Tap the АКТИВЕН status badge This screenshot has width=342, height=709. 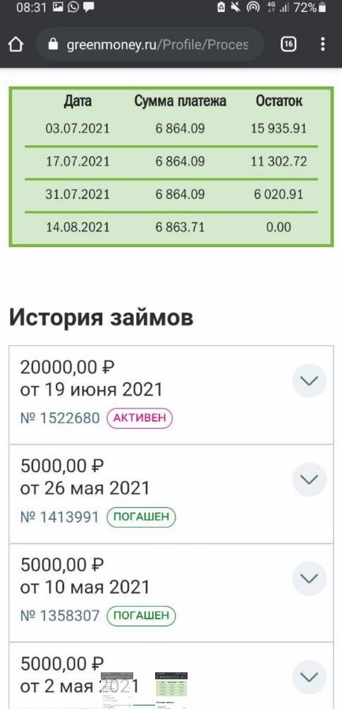[x=140, y=418]
